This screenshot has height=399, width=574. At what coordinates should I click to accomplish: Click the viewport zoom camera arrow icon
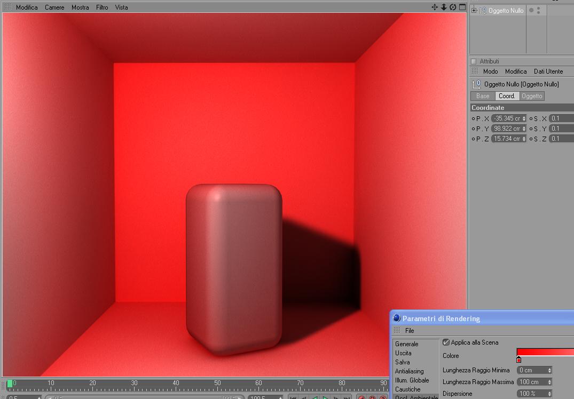coord(444,7)
